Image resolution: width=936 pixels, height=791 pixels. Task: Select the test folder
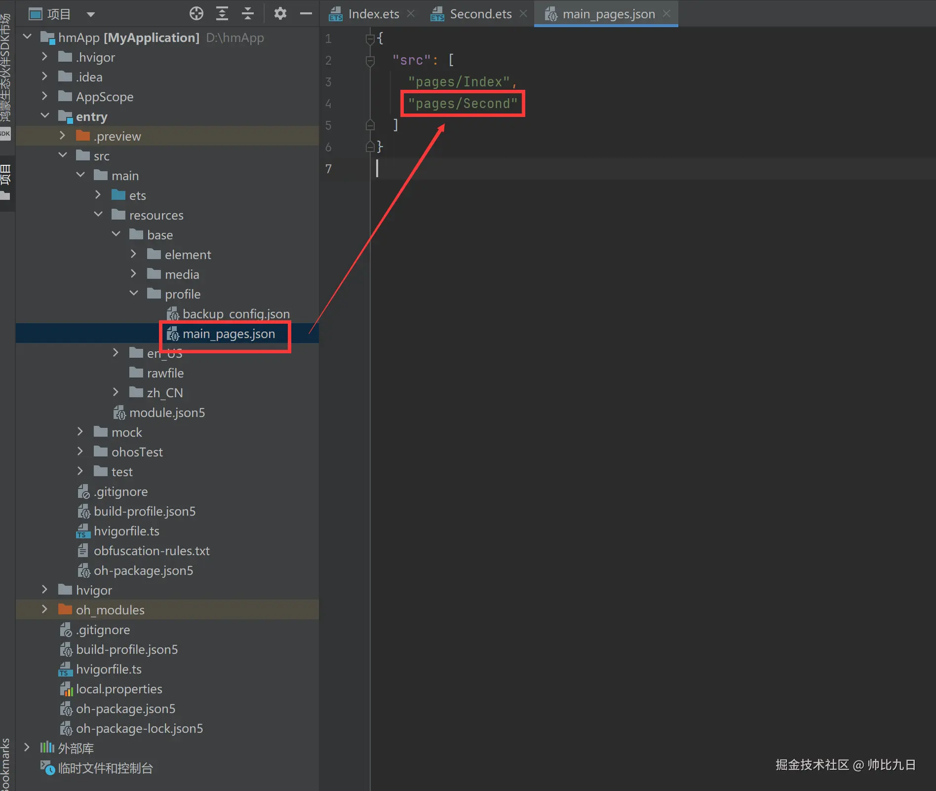tap(122, 472)
